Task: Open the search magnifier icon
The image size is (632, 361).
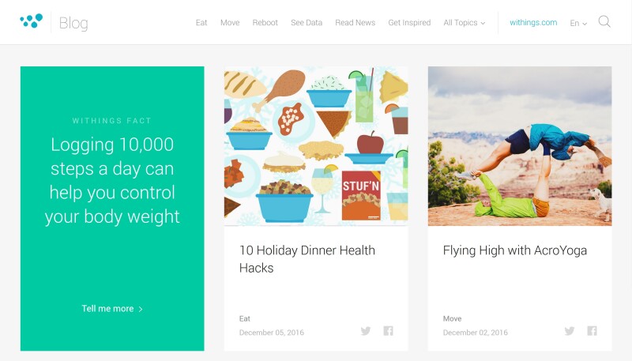Action: pyautogui.click(x=604, y=22)
